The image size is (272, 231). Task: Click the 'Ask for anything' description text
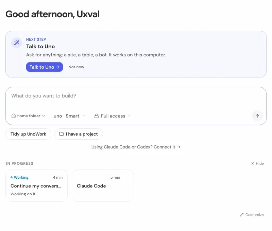coord(96,55)
